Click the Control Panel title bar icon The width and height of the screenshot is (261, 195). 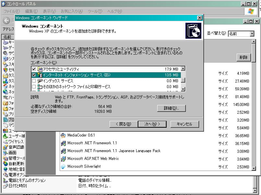(x=4, y=4)
